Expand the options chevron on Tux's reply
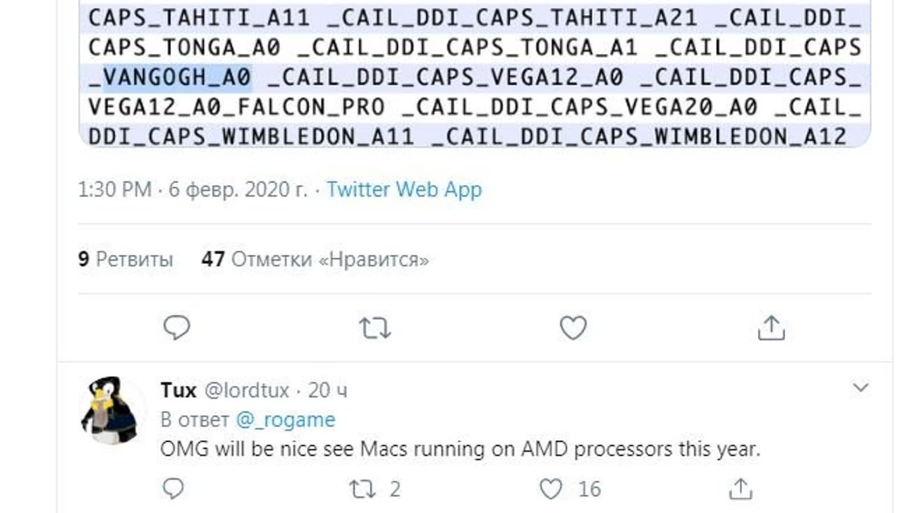 click(860, 388)
